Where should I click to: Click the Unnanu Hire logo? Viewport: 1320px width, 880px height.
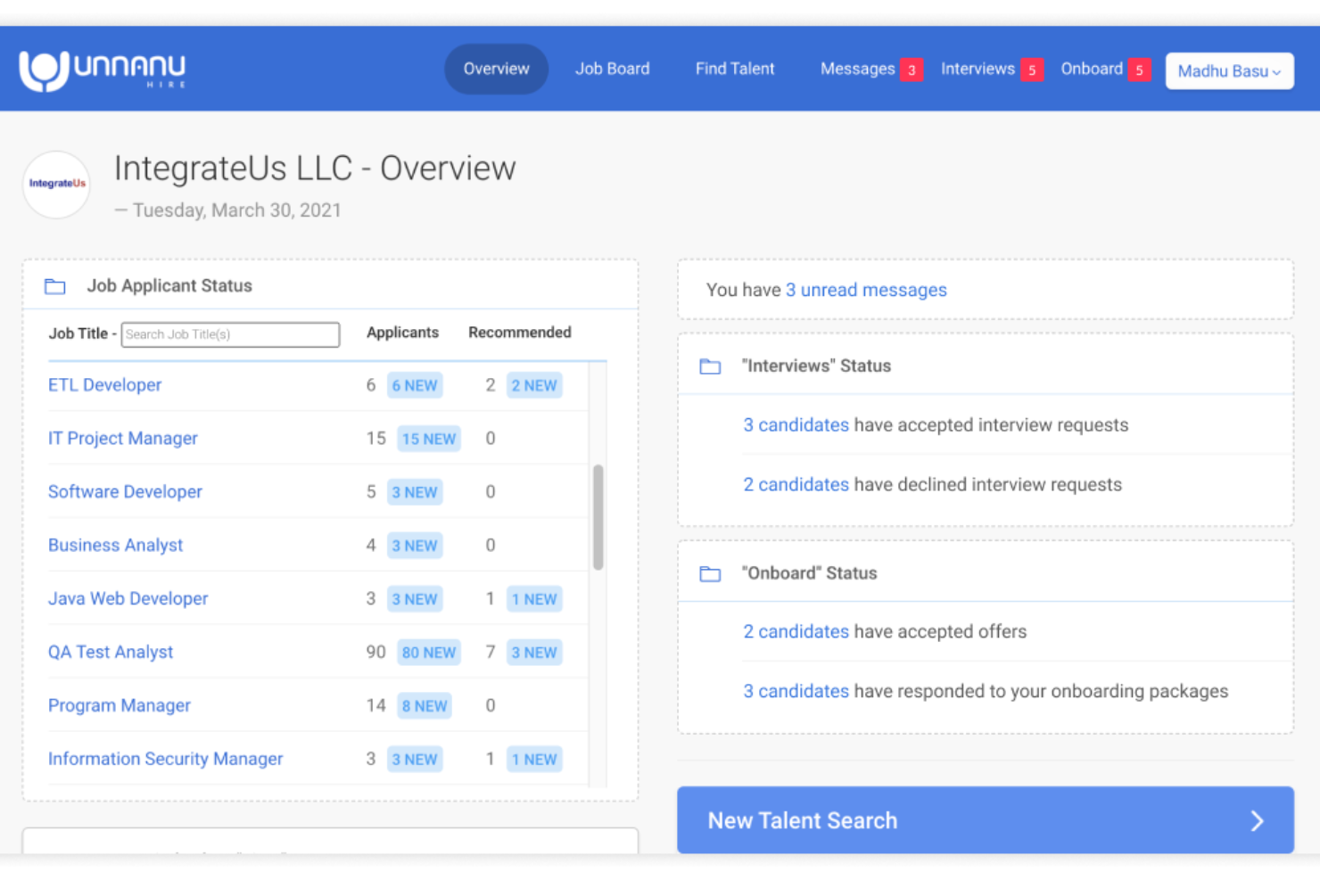[x=103, y=70]
